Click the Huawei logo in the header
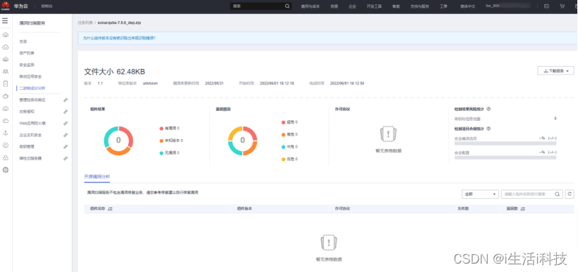 (6, 6)
